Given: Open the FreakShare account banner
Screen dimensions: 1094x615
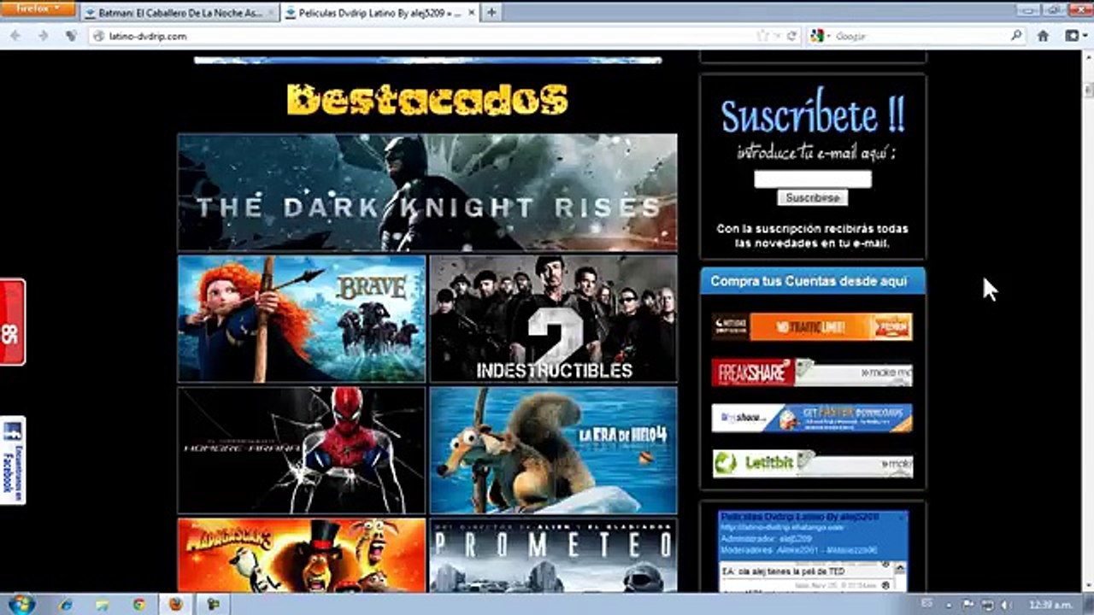Looking at the screenshot, I should [812, 372].
